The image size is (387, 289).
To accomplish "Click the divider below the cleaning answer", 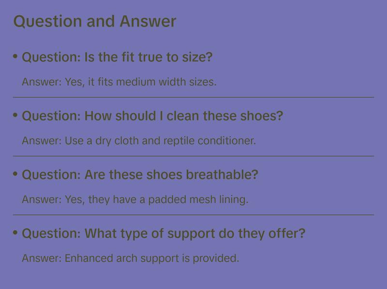I will 193,156.
